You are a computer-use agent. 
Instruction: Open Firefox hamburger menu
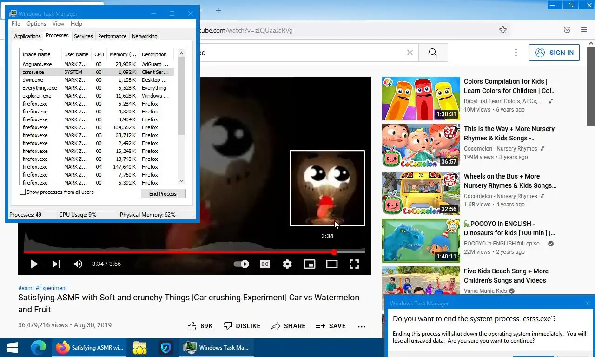pos(584,30)
